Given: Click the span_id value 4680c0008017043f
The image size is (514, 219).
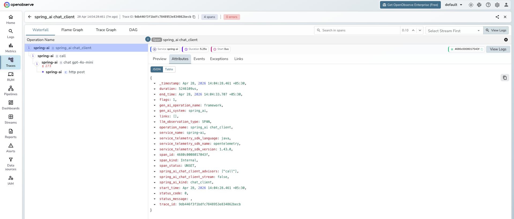Looking at the screenshot, I should (x=192, y=155).
